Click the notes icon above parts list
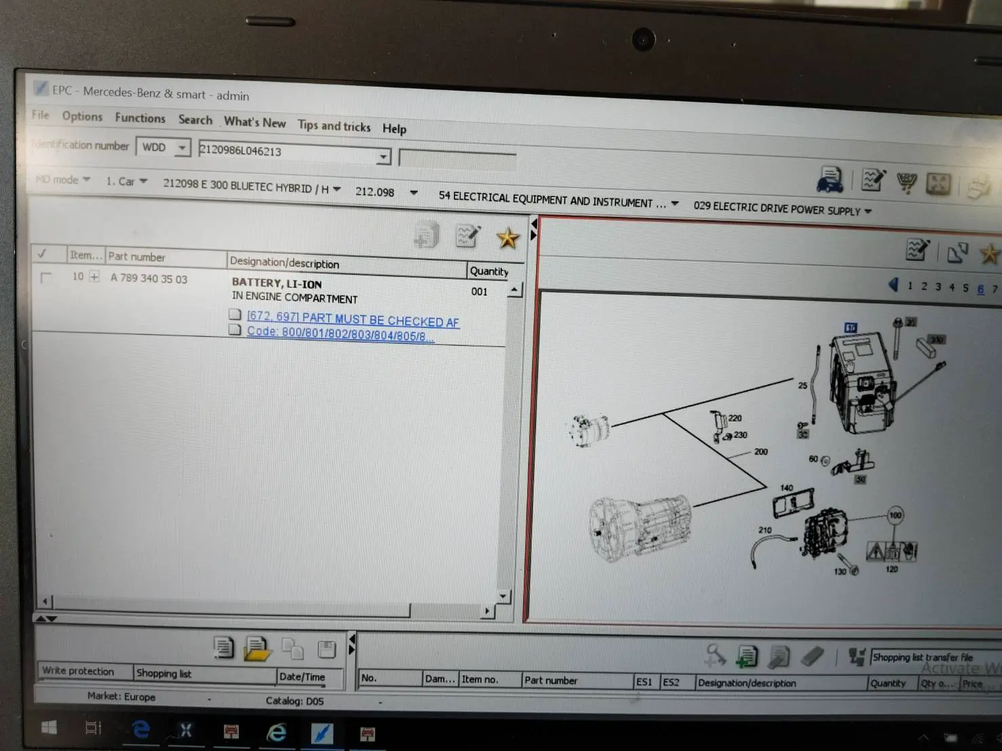Viewport: 1002px width, 751px height. (467, 237)
